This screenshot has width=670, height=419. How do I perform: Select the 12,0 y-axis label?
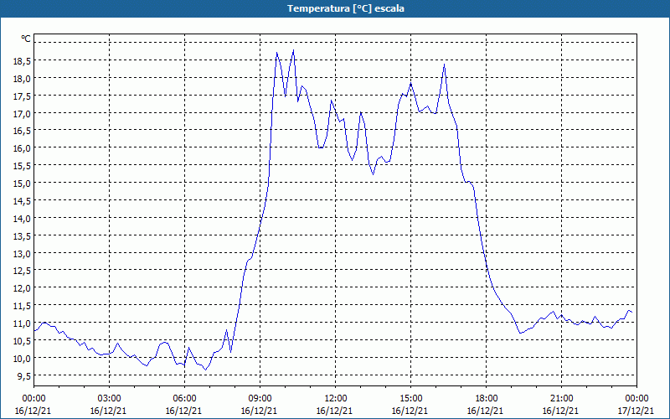click(23, 288)
